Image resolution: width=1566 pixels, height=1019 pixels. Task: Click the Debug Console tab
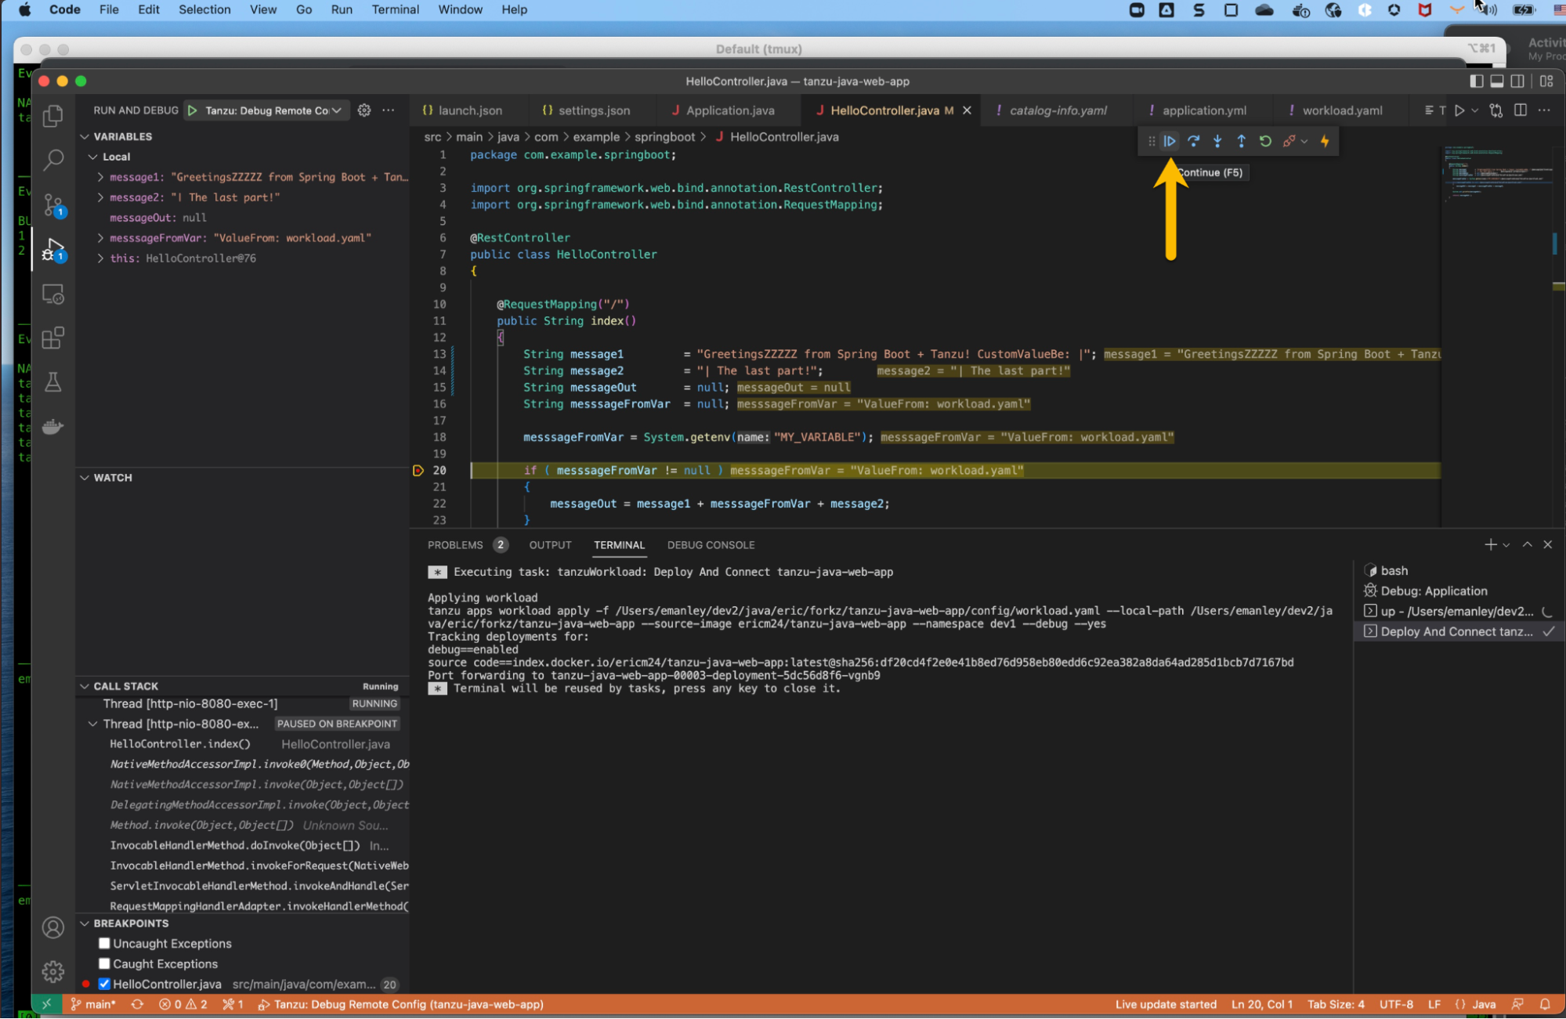point(710,544)
